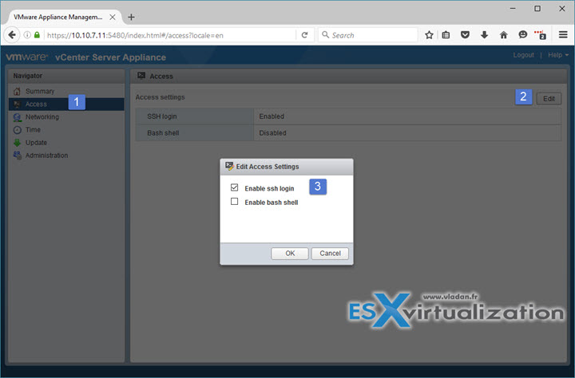This screenshot has width=575, height=378.
Task: Click the Access settings heading
Action: point(161,97)
